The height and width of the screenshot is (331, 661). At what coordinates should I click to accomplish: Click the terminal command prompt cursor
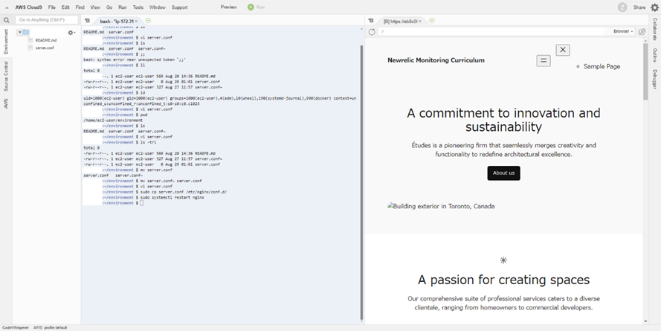[141, 203]
